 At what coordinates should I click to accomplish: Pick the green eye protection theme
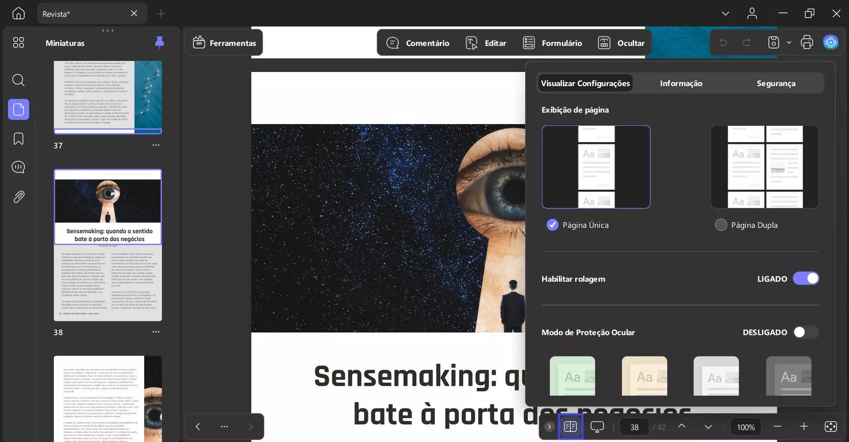coord(572,376)
